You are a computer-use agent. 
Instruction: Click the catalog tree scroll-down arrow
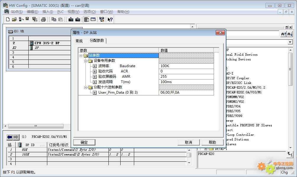(x=290, y=148)
